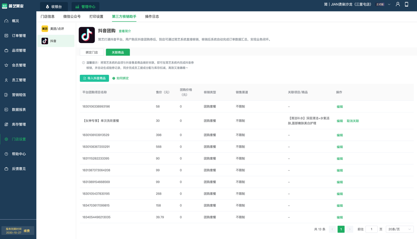Click the 库存管理 inventory icon

[6, 125]
